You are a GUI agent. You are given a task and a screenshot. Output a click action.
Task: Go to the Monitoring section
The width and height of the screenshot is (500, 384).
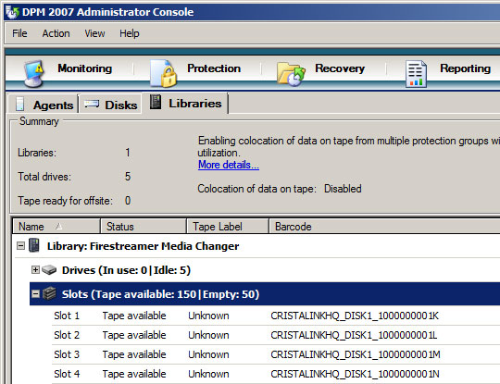click(x=84, y=68)
